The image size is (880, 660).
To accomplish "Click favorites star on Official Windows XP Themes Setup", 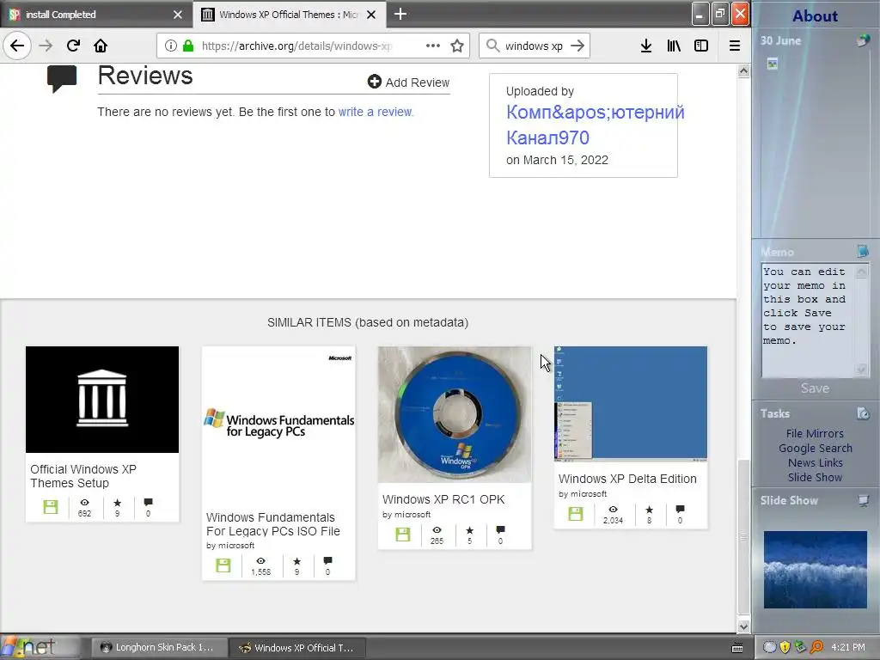I will [117, 502].
